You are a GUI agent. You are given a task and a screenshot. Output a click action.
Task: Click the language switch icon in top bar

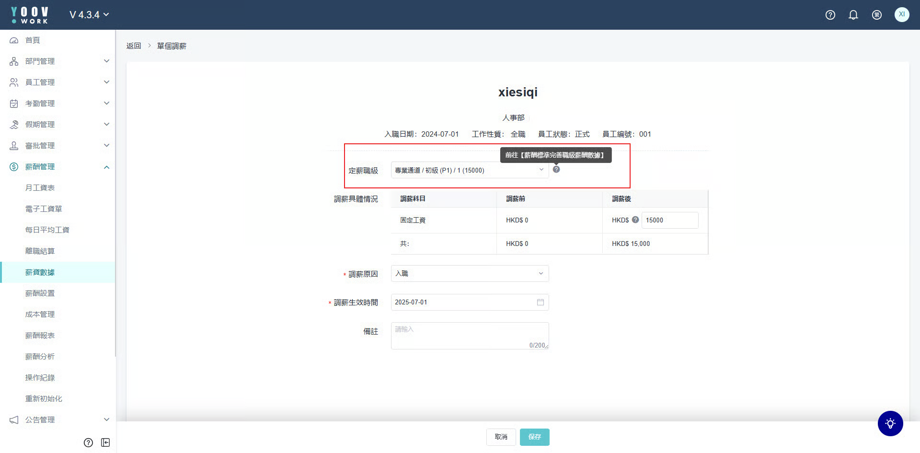point(876,15)
